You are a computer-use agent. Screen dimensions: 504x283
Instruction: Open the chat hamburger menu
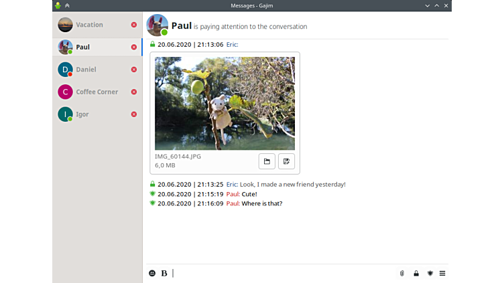pyautogui.click(x=442, y=273)
